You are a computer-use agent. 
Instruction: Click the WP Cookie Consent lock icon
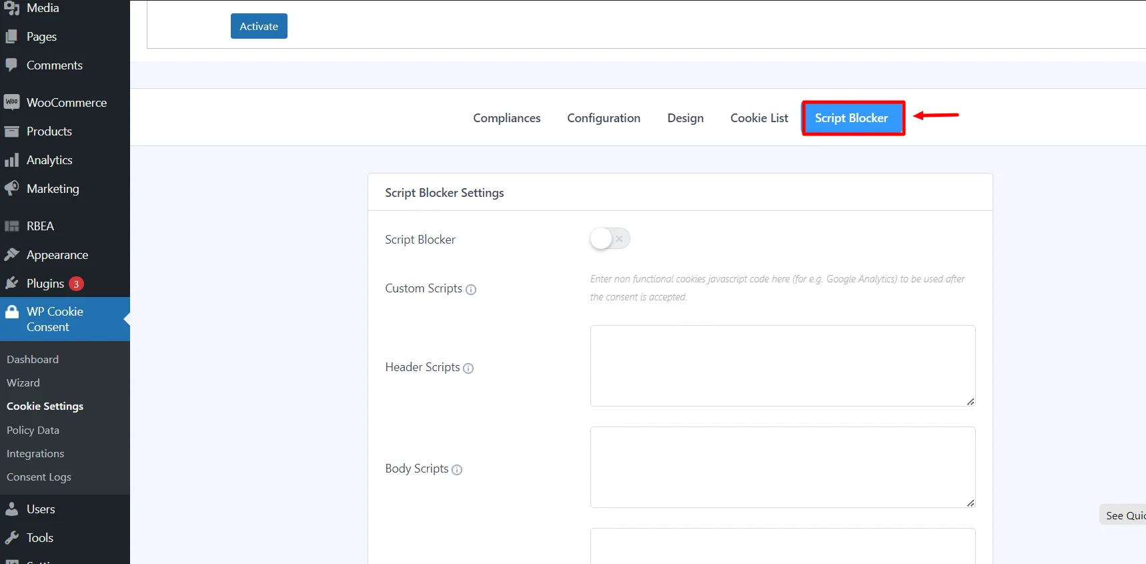12,312
